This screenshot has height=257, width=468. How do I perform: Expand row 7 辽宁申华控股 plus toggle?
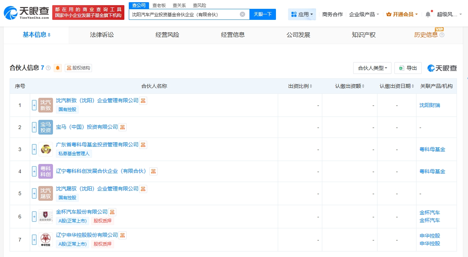[34, 240]
